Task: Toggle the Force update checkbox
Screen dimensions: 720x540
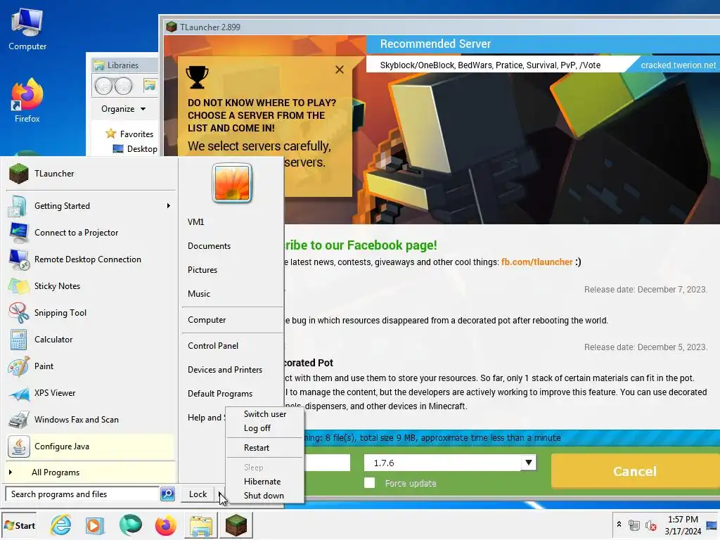Action: 369,482
